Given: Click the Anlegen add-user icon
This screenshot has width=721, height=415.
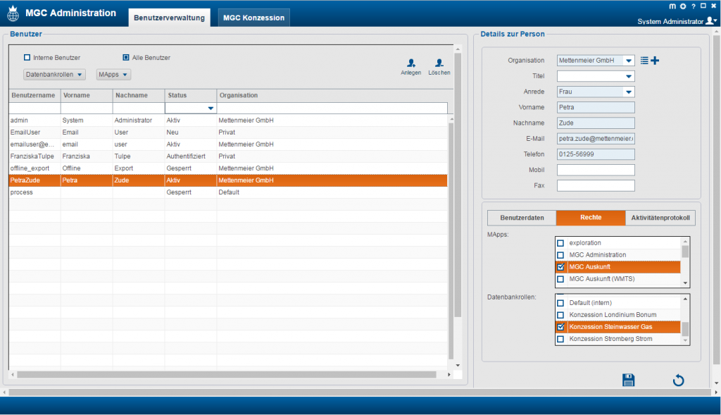Looking at the screenshot, I should (x=411, y=63).
